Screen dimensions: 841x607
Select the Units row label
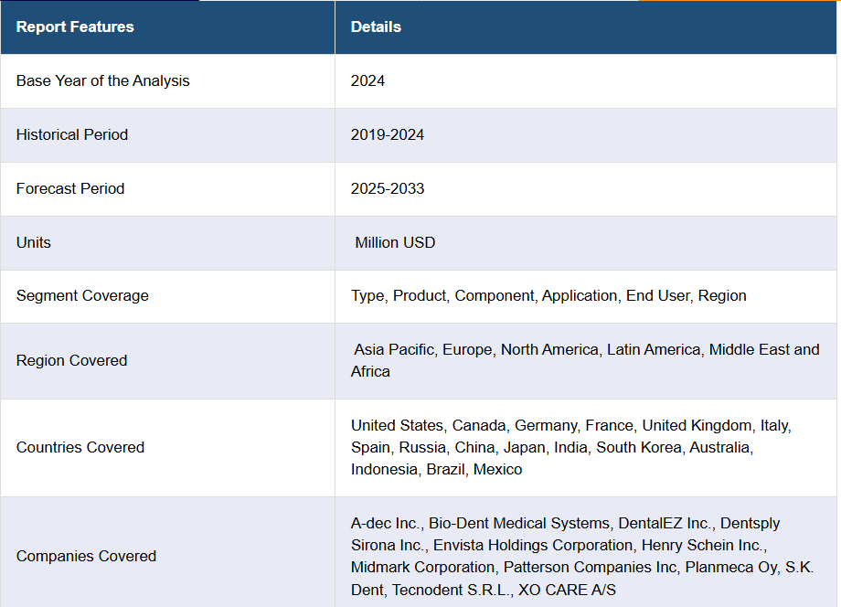click(33, 242)
